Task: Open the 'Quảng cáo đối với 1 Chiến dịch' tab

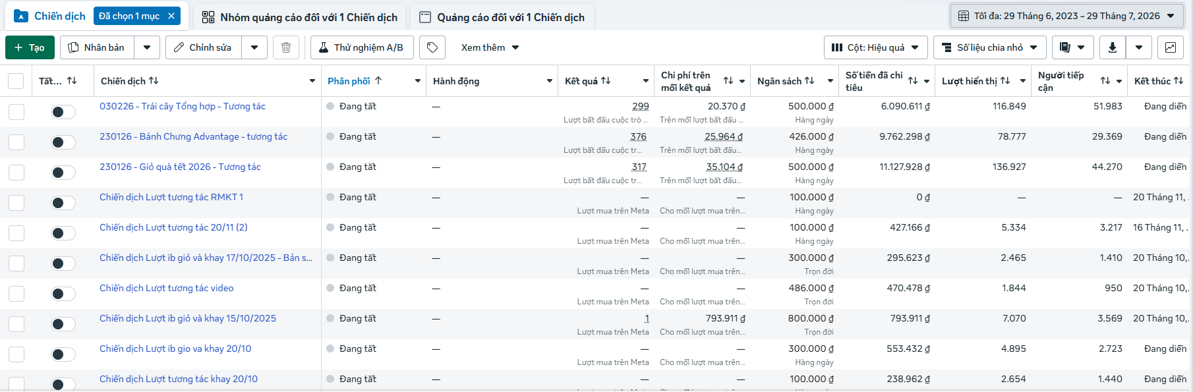Action: tap(502, 17)
